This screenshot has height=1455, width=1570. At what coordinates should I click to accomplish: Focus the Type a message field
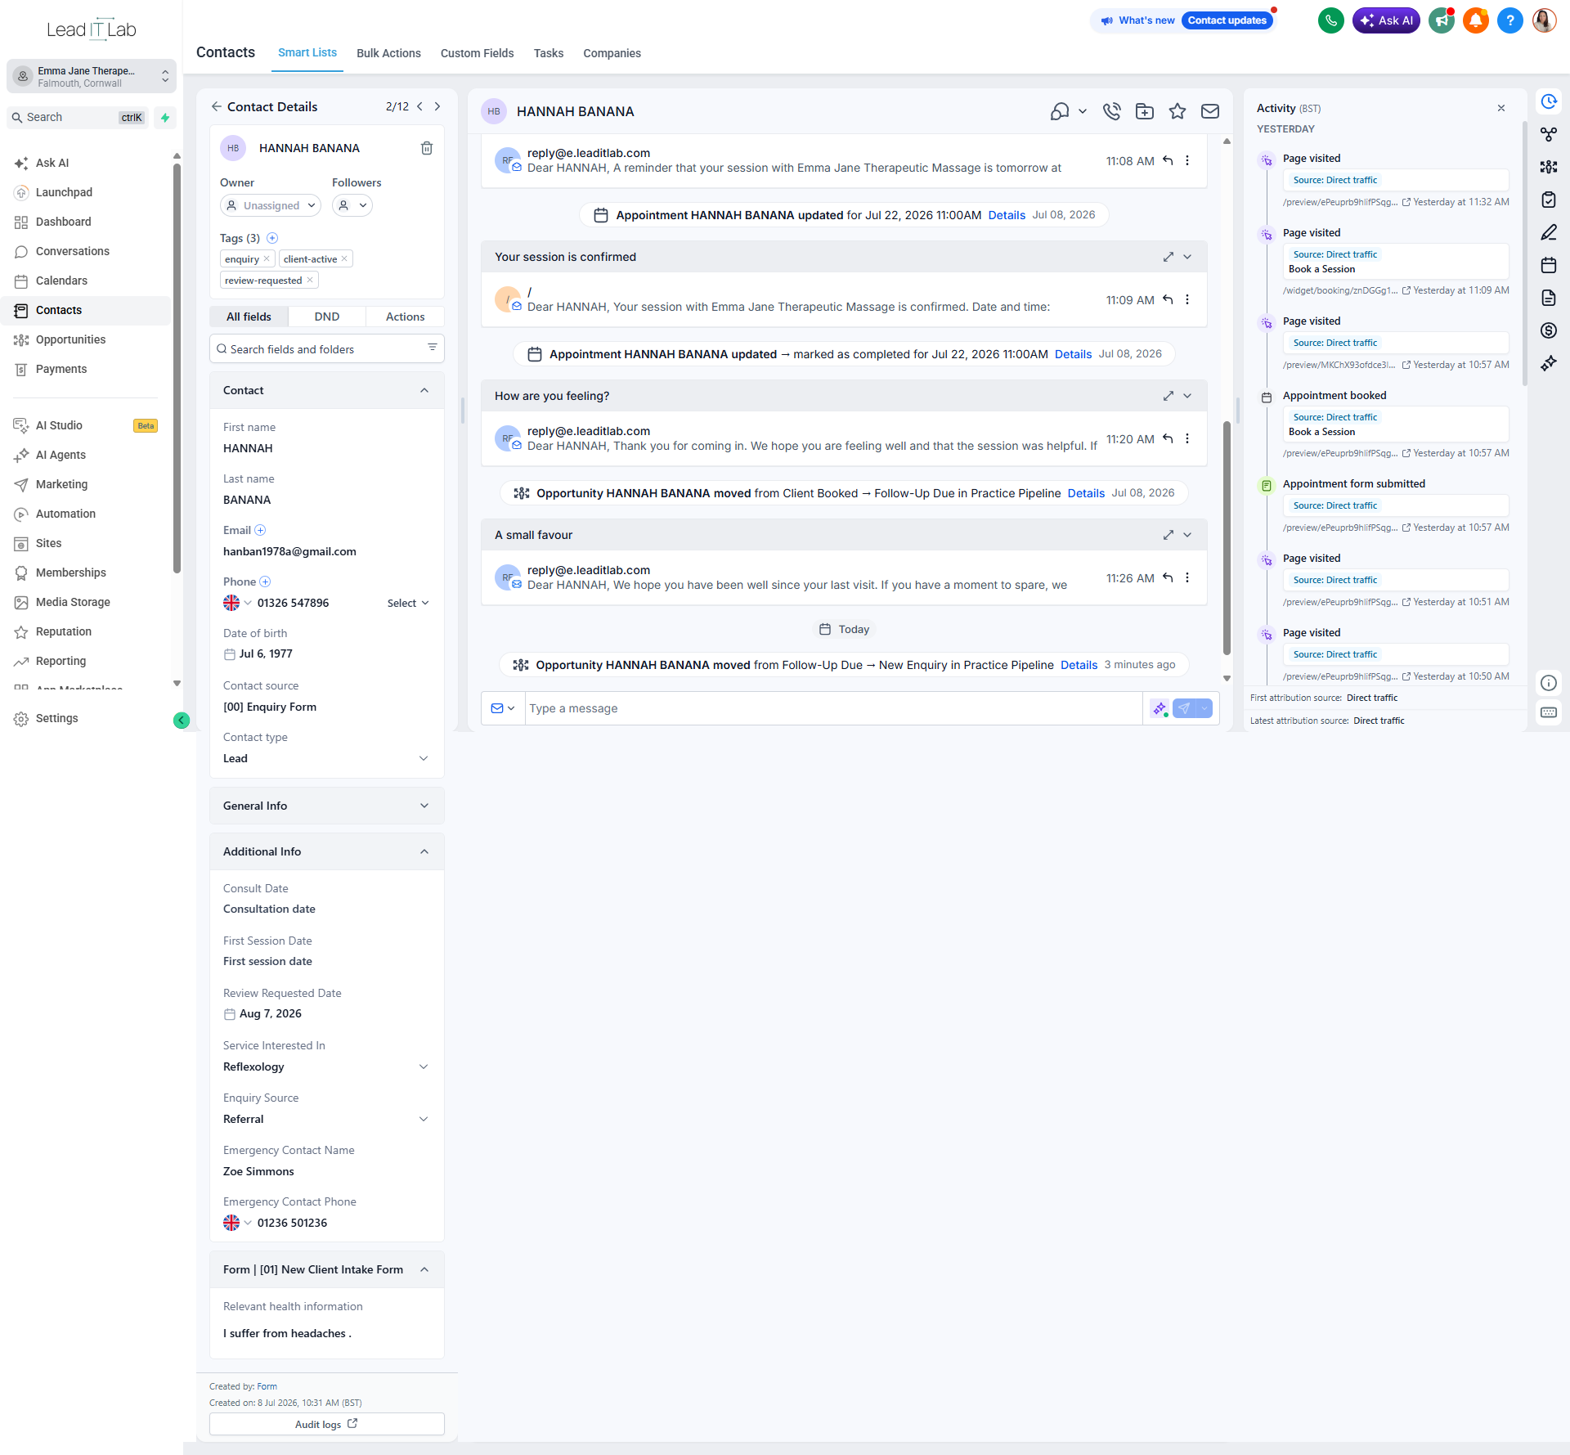[x=833, y=708]
